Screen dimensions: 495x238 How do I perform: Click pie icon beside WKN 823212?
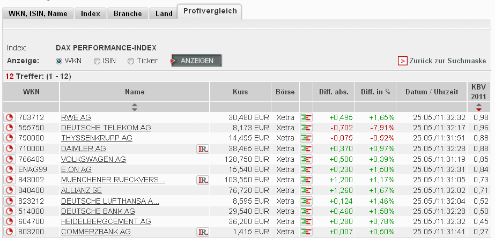pyautogui.click(x=10, y=201)
